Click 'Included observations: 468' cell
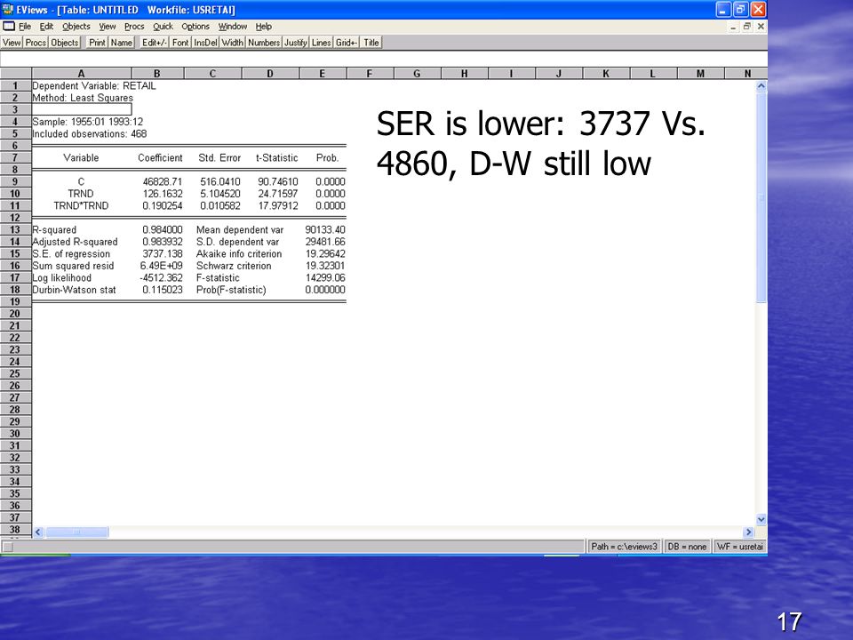This screenshot has width=853, height=640. tap(89, 134)
